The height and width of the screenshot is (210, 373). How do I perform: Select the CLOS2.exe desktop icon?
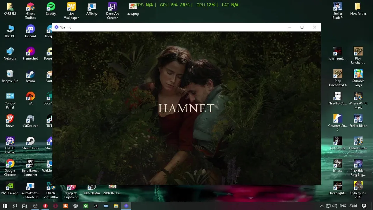[338, 144]
